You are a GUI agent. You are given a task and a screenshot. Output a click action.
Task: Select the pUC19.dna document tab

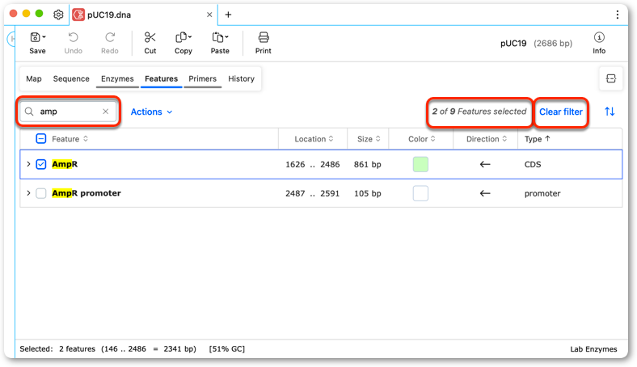142,15
